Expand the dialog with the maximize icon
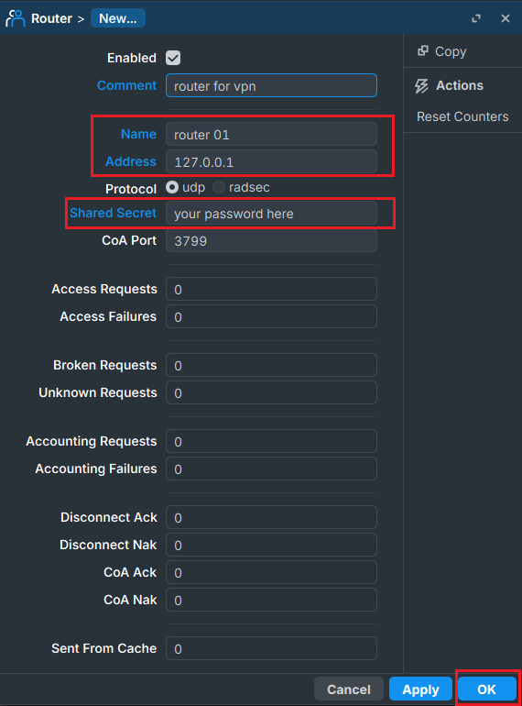 (476, 18)
